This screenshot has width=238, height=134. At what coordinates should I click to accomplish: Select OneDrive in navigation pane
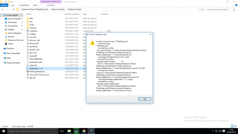[10, 48]
